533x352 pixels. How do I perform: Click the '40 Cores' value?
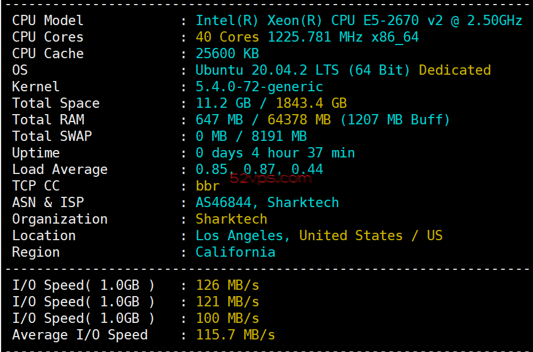(227, 37)
